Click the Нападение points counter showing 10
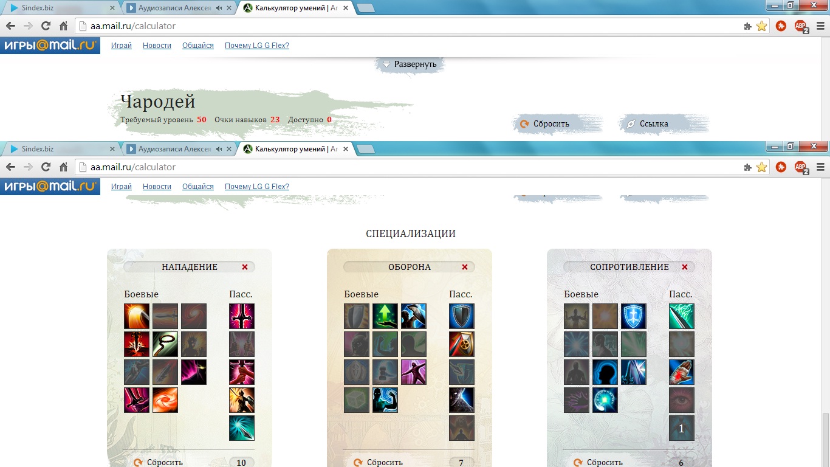830x467 pixels. click(x=241, y=463)
